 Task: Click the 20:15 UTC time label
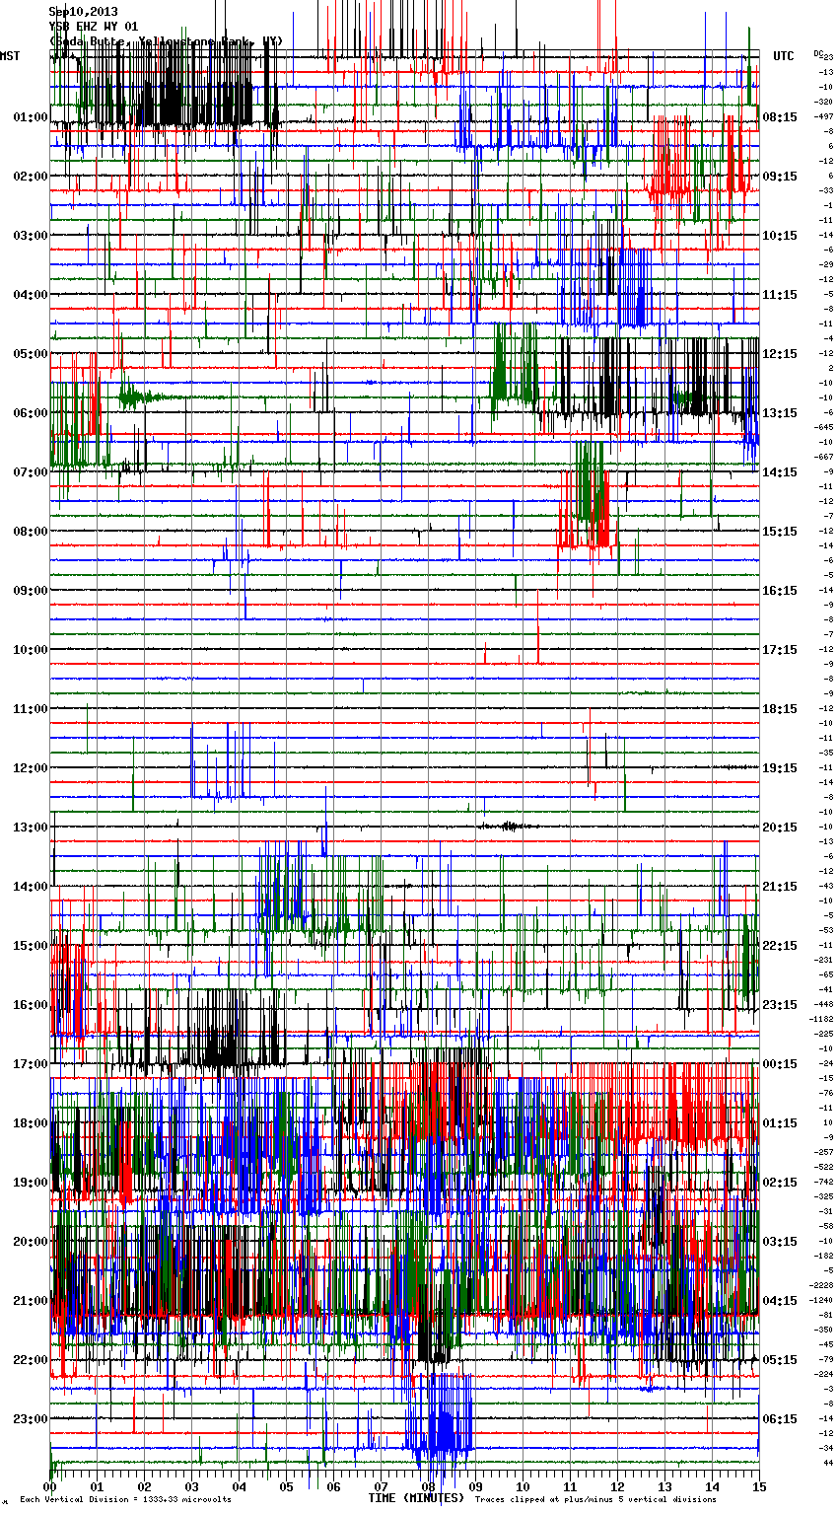tap(780, 828)
